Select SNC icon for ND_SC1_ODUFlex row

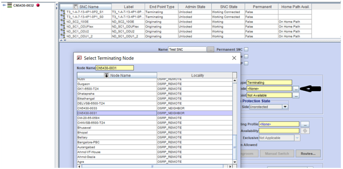[x=63, y=26]
